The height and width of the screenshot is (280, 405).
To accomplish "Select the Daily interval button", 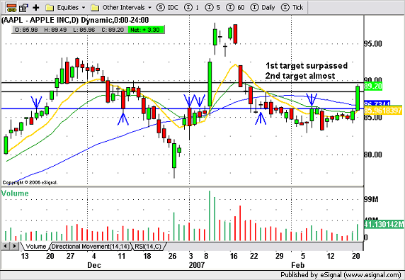I will tap(263, 8).
